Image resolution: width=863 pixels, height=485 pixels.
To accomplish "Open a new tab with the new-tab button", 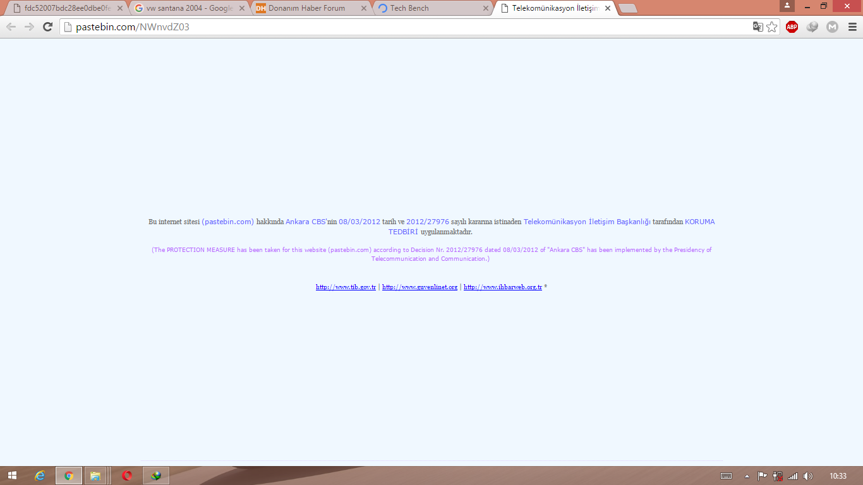I will tap(627, 9).
